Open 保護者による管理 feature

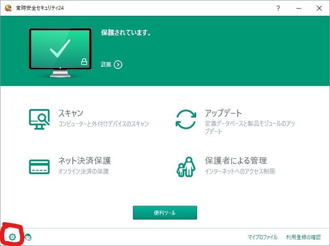click(236, 161)
